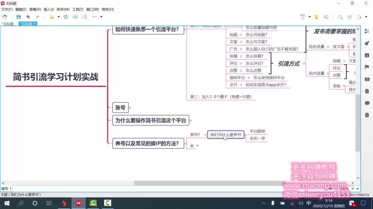
Task: Start brainstorming lightbulb mode
Action: point(316,17)
